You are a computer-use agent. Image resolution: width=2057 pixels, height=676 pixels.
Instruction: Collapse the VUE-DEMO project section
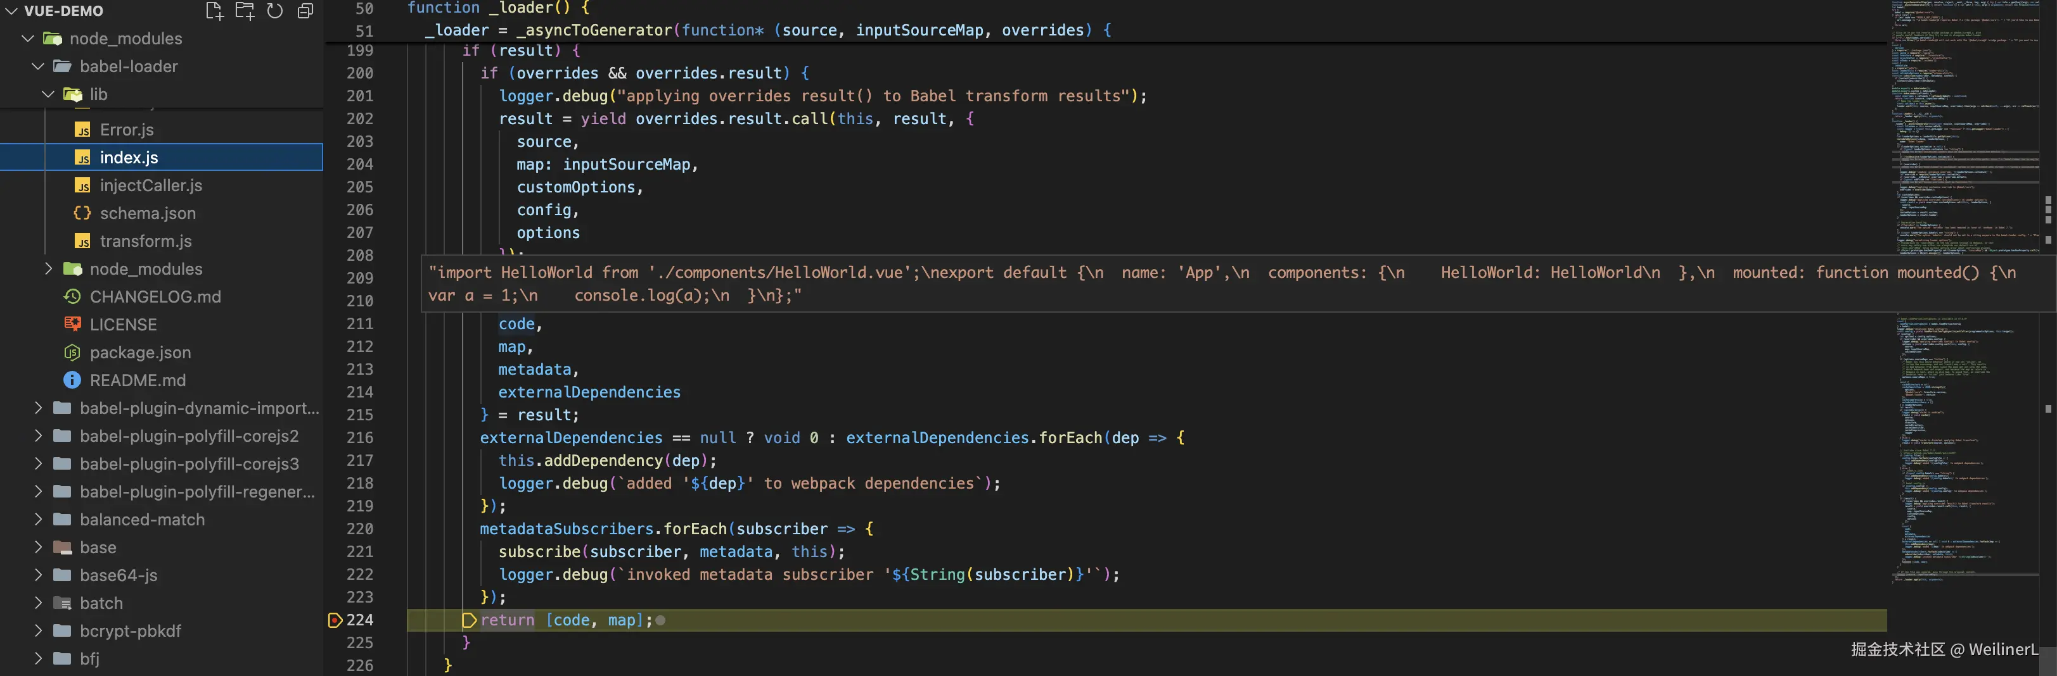[x=11, y=11]
